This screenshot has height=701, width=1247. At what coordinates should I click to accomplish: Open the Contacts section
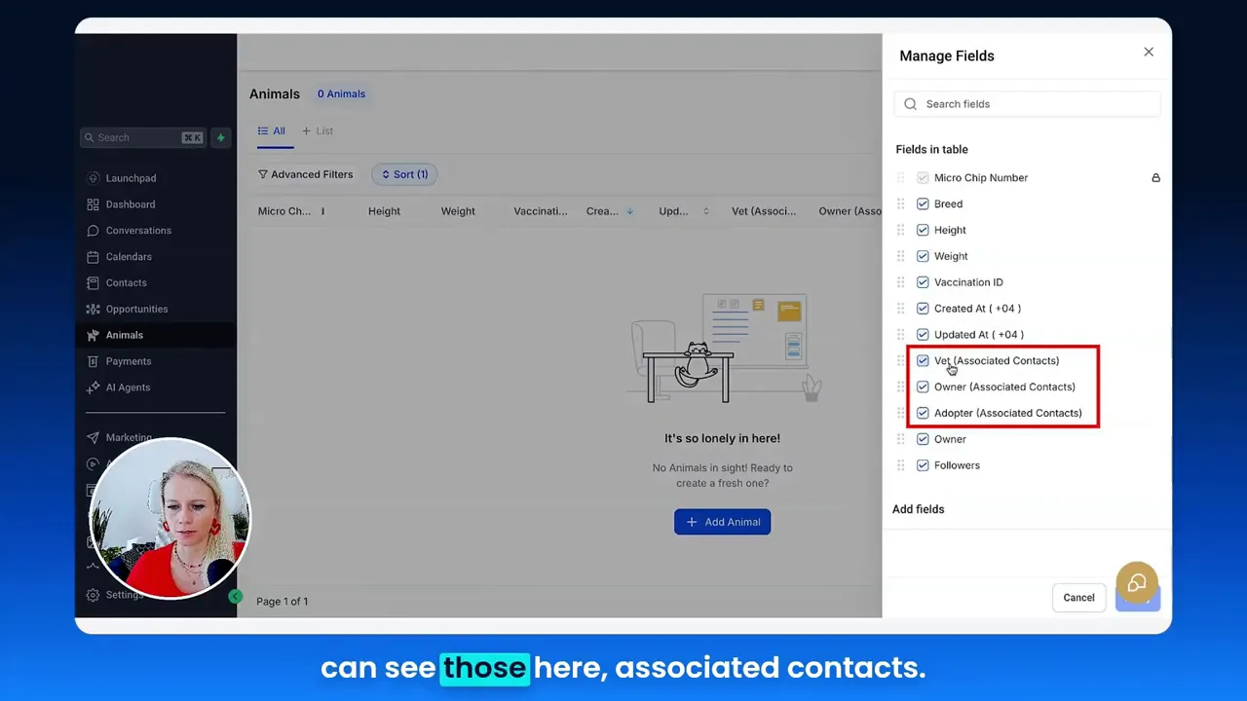coord(126,282)
